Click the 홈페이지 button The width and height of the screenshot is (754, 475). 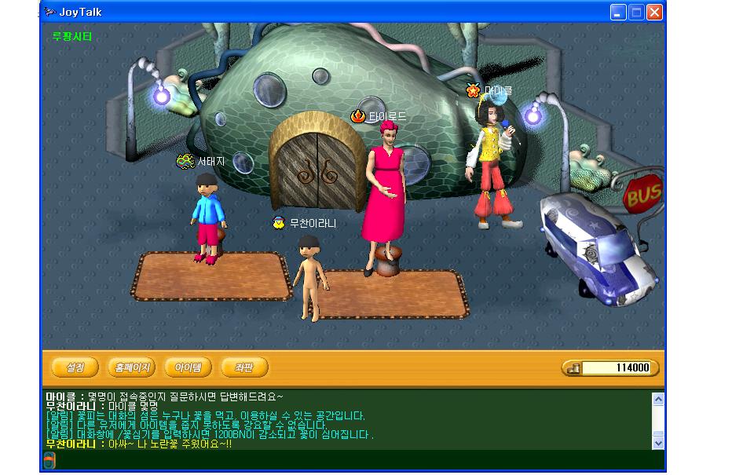click(131, 367)
